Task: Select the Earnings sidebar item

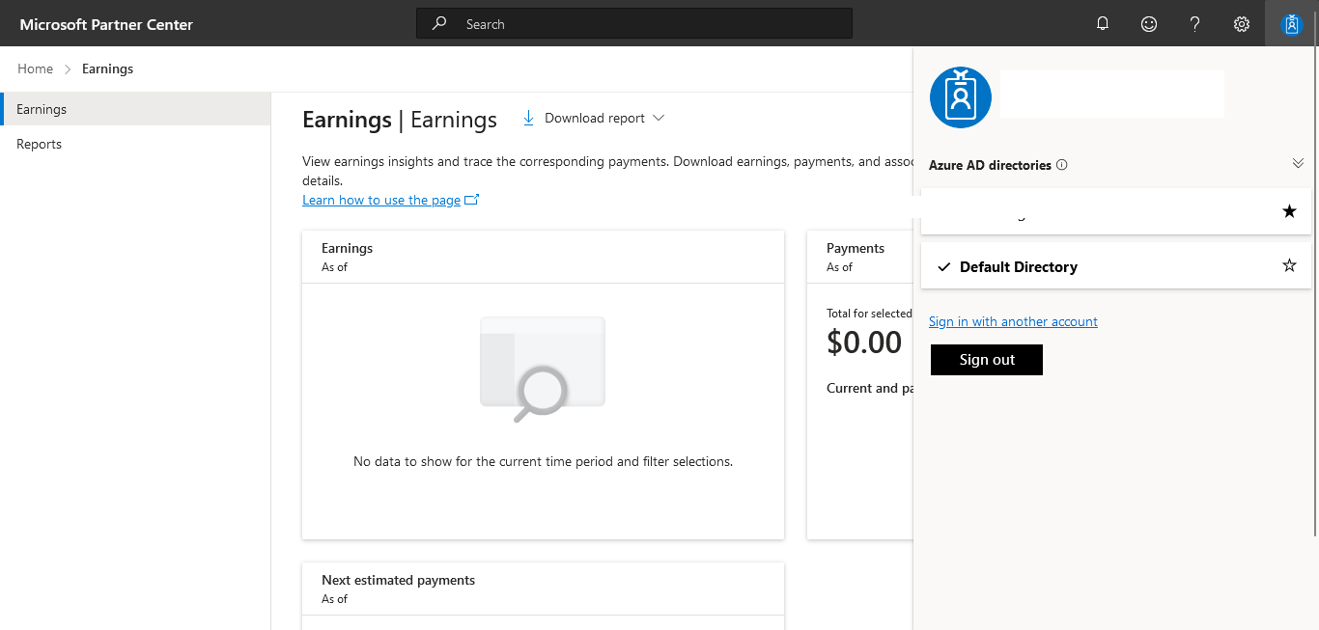Action: coord(135,109)
